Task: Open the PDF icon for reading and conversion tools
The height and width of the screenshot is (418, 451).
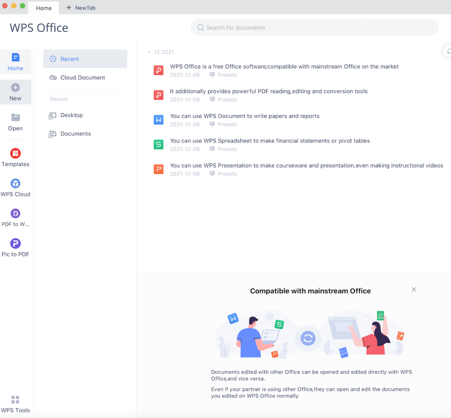Action: [x=159, y=95]
